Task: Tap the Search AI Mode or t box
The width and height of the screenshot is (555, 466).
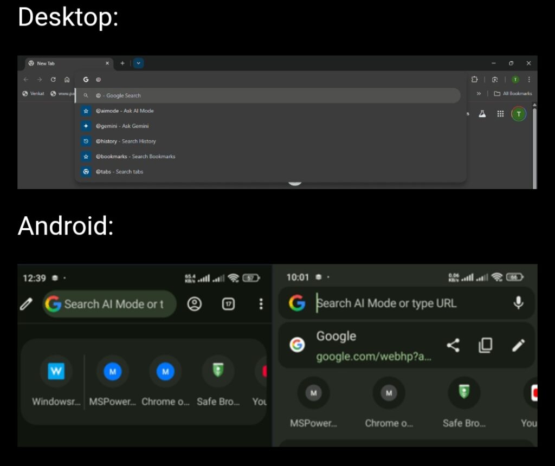Action: click(109, 304)
